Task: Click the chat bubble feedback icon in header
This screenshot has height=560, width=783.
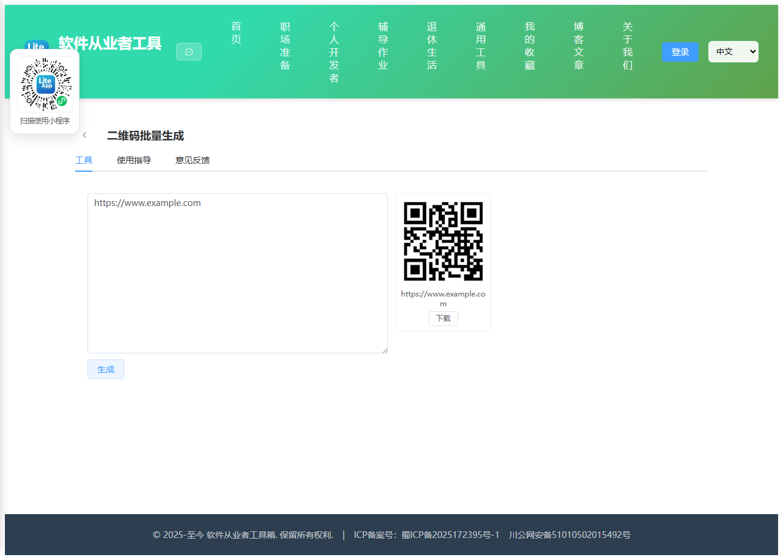Action: coord(189,52)
